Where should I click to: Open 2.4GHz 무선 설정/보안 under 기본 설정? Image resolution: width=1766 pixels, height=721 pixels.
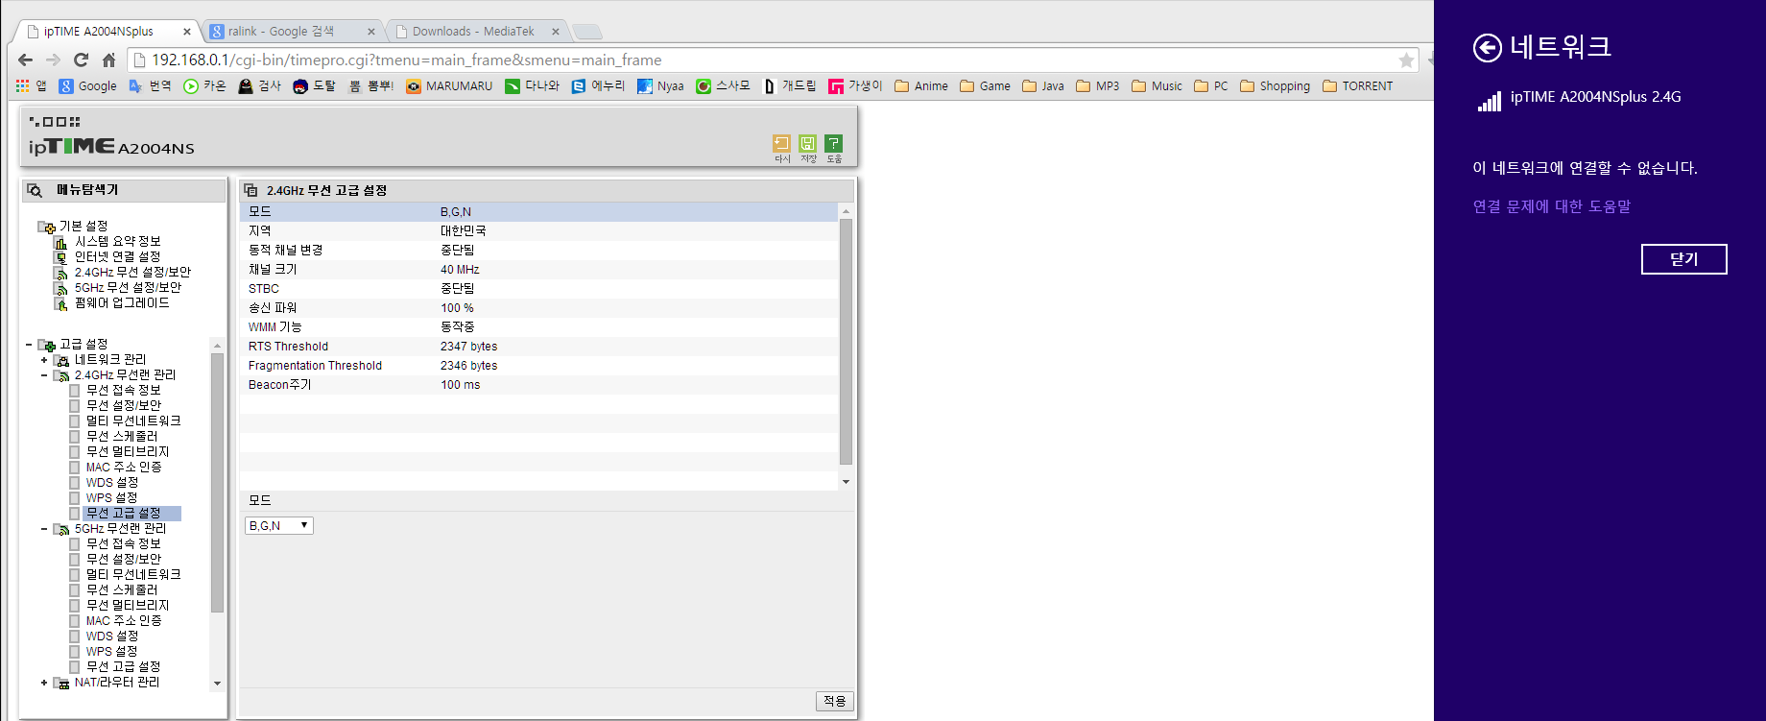coord(132,273)
